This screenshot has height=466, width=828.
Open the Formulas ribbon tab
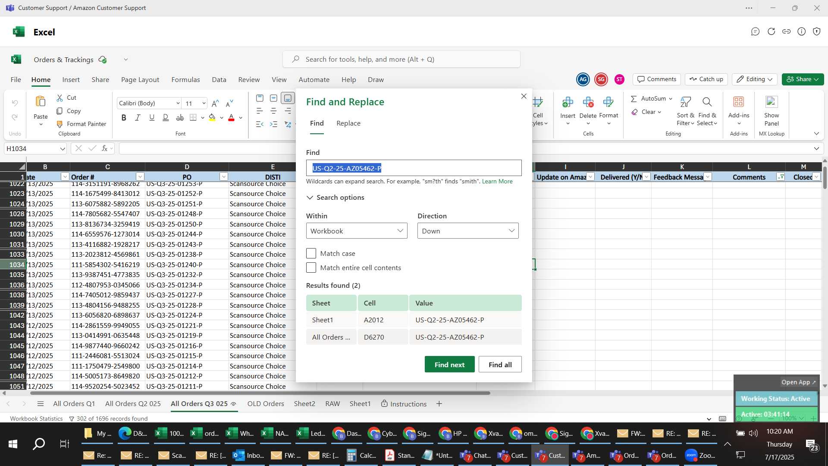(185, 80)
